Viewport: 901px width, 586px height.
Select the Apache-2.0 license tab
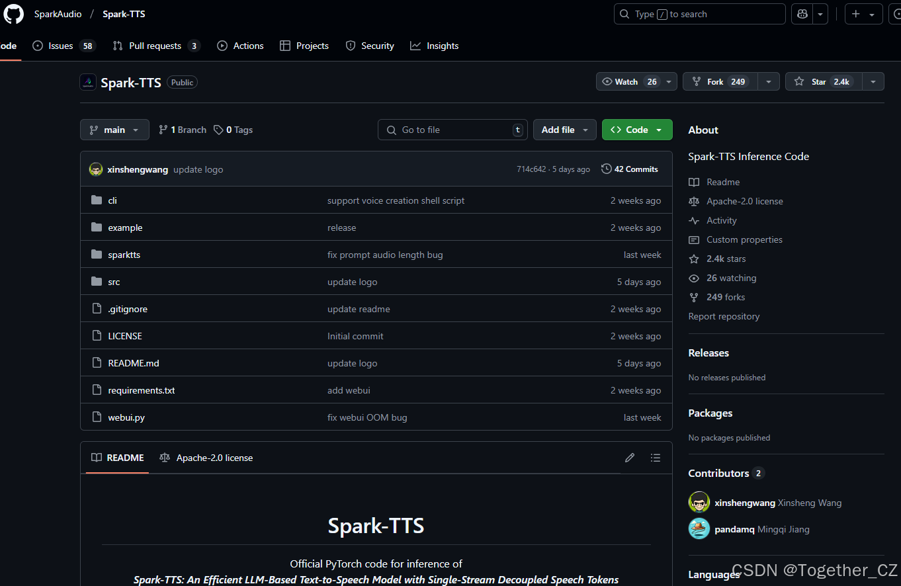coord(206,458)
